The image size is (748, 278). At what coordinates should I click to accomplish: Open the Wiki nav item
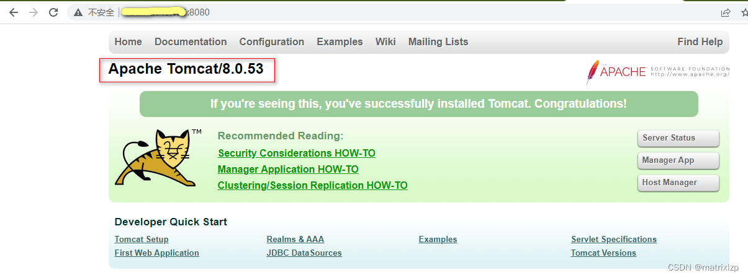385,42
